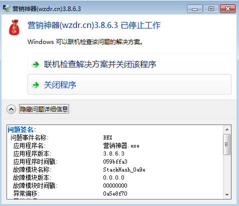Image resolution: width=239 pixels, height=206 pixels.
Task: Click the StackHash_0a9e value
Action: click(124, 169)
